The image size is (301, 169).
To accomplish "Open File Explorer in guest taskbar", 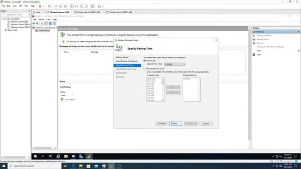I will pos(66,156).
